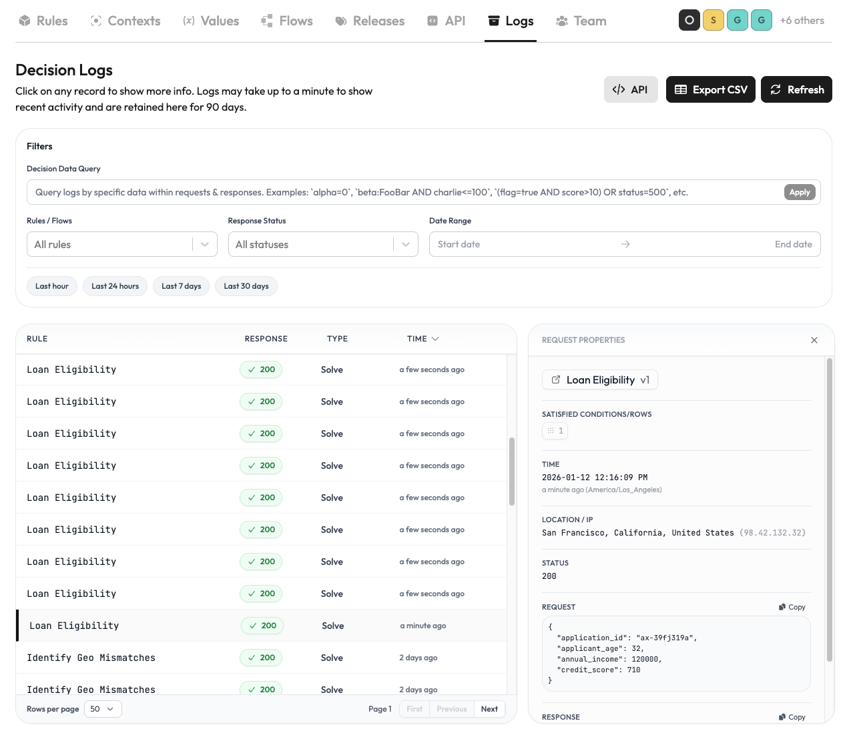Click the yellow S user avatar
Image resolution: width=849 pixels, height=745 pixels.
[713, 21]
